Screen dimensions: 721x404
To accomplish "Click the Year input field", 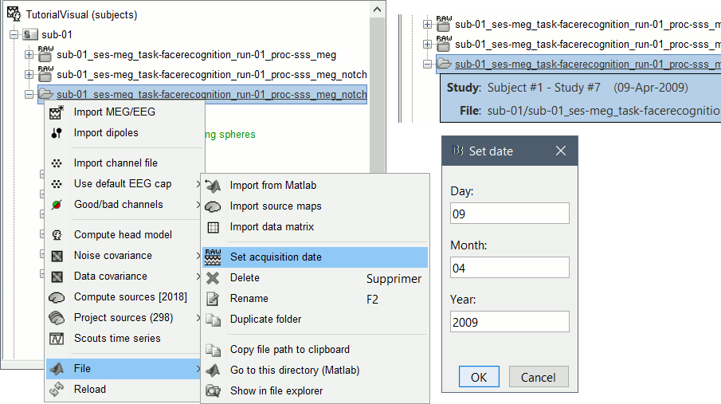I will pos(509,322).
